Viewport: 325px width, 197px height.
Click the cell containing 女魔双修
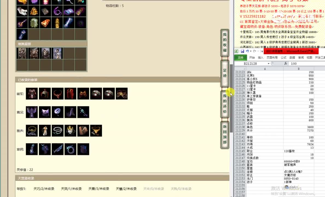[x=299, y=175]
